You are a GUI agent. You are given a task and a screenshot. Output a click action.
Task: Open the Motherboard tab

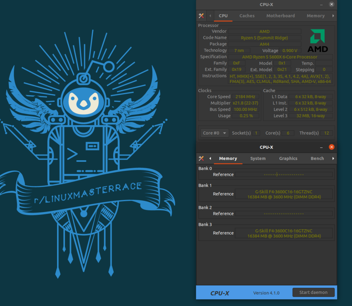(280, 16)
